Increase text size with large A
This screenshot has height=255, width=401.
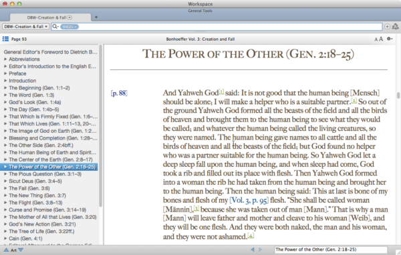coord(381,39)
